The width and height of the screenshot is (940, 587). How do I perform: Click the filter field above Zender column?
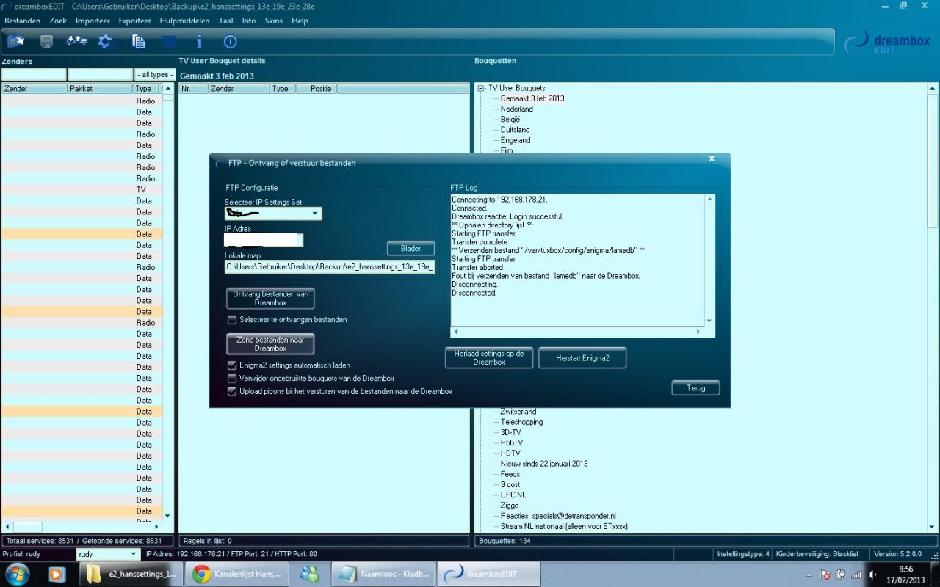coord(34,75)
